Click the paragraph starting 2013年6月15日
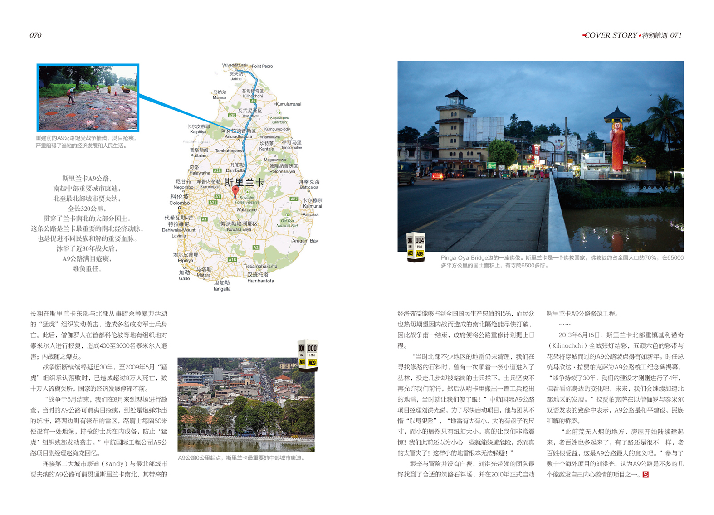 tap(615, 378)
